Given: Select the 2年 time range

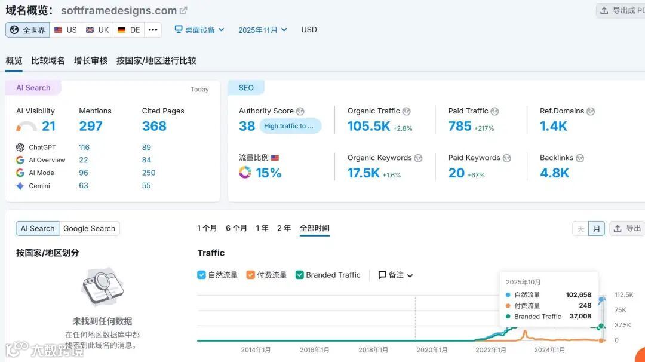Looking at the screenshot, I should coord(284,228).
